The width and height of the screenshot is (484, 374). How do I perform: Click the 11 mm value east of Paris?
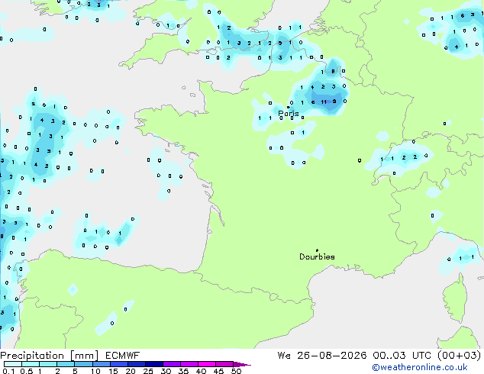324,102
